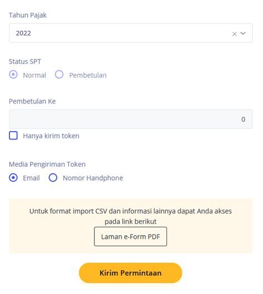Select the Email radio button circle
Screen dimensions: 263x294
(13, 177)
